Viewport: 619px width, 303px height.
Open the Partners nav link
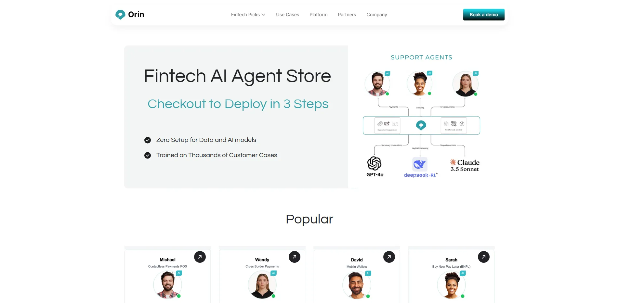tap(347, 15)
